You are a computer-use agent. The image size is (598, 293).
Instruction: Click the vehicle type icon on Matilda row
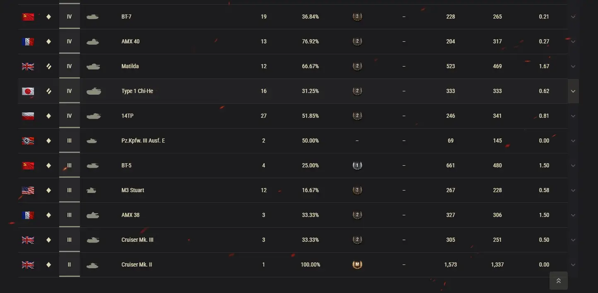tap(48, 67)
